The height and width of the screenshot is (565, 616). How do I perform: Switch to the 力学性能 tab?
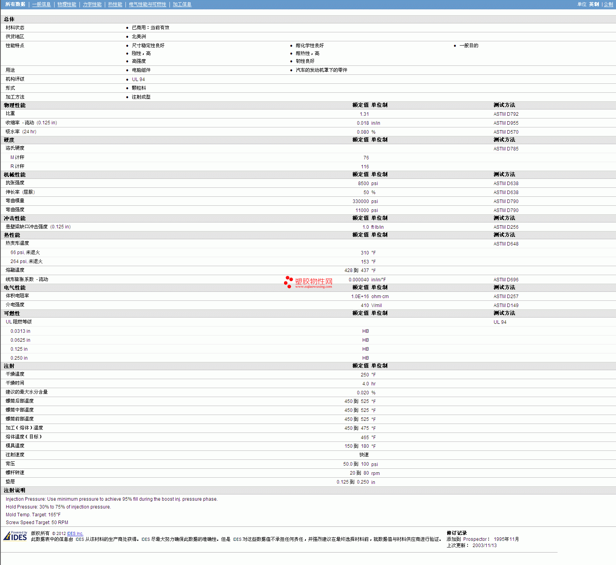[92, 4]
